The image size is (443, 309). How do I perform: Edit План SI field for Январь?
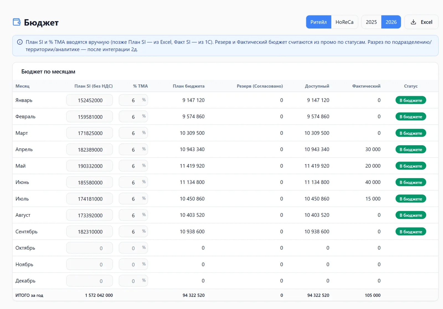89,100
